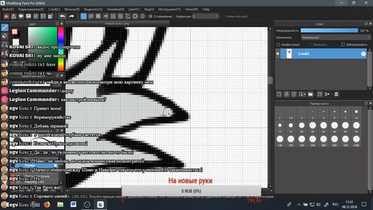Open the Инструмент menu

tap(170, 9)
